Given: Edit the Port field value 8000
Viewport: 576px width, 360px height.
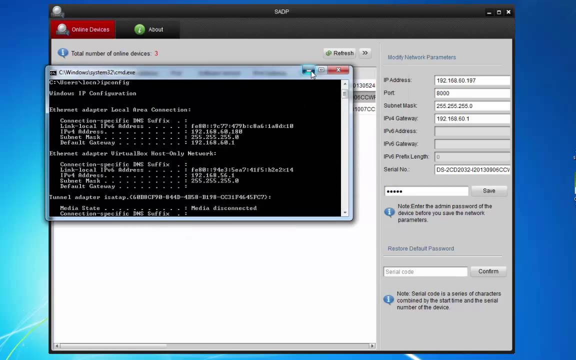Looking at the screenshot, I should tap(472, 93).
